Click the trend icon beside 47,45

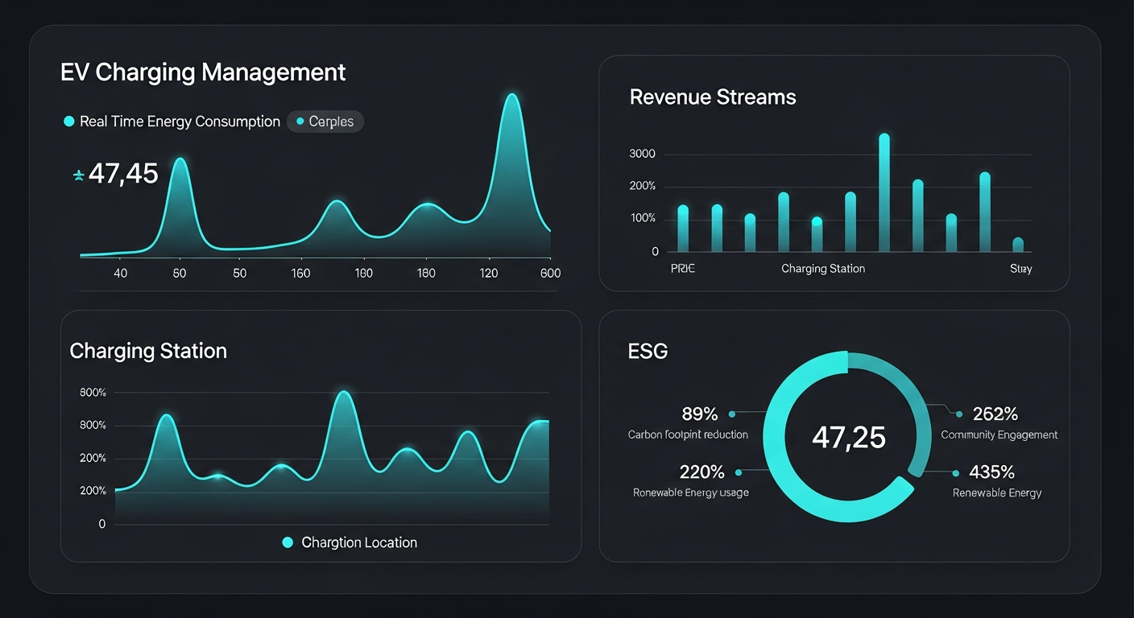tap(78, 175)
